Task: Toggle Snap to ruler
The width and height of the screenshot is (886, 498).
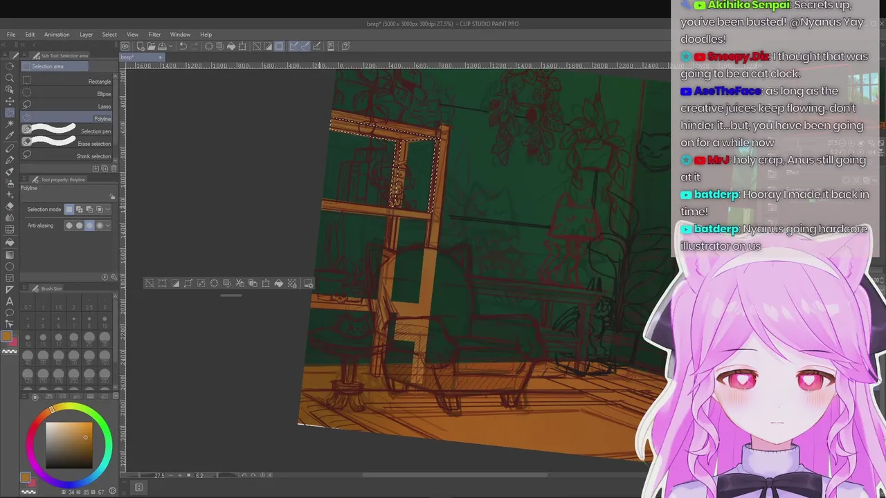Action: coord(293,46)
